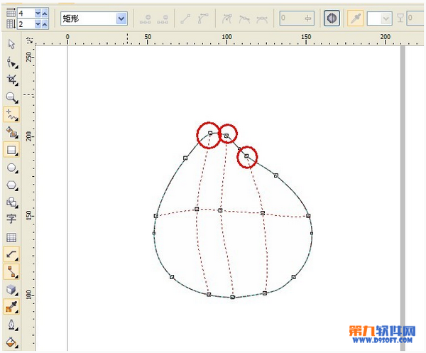Click the vertical ruler at 150
Image resolution: width=426 pixels, height=353 pixels.
pos(29,215)
